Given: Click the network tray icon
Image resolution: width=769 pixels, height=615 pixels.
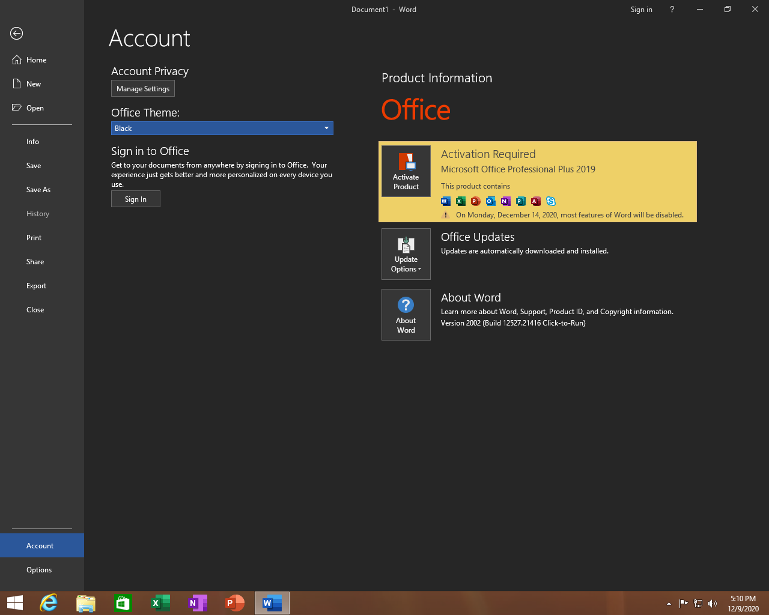Looking at the screenshot, I should pos(698,604).
